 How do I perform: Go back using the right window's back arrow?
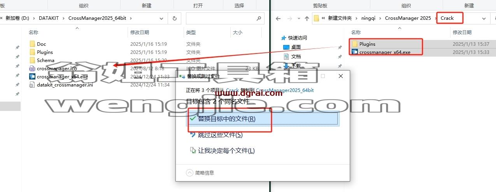(x=278, y=18)
